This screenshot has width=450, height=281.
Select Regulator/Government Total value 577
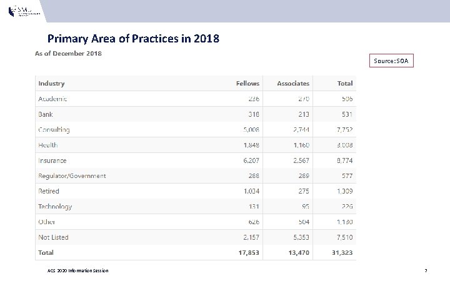coord(347,175)
